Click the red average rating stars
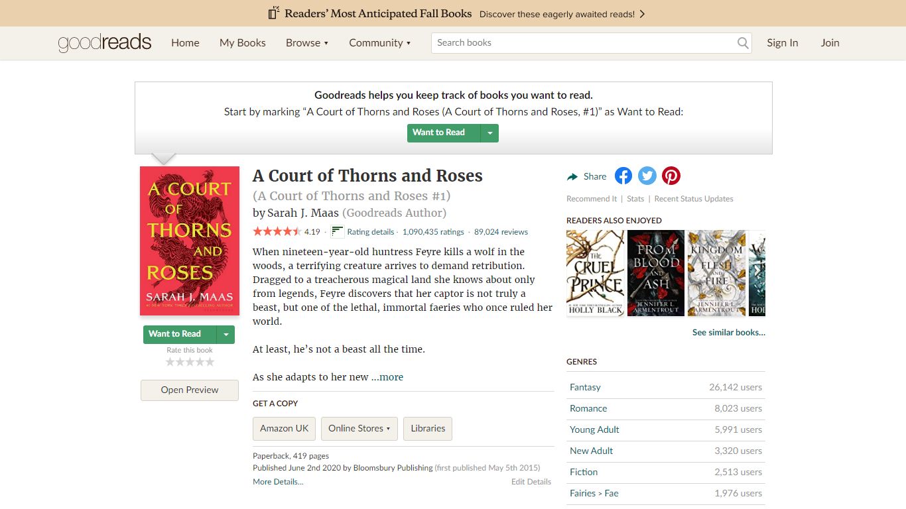This screenshot has width=906, height=509. point(277,232)
